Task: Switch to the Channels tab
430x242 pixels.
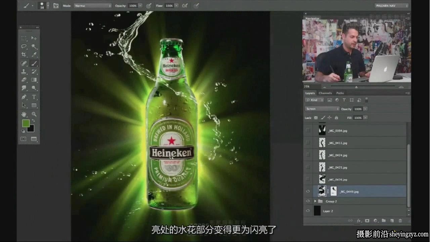Action: pyautogui.click(x=325, y=93)
